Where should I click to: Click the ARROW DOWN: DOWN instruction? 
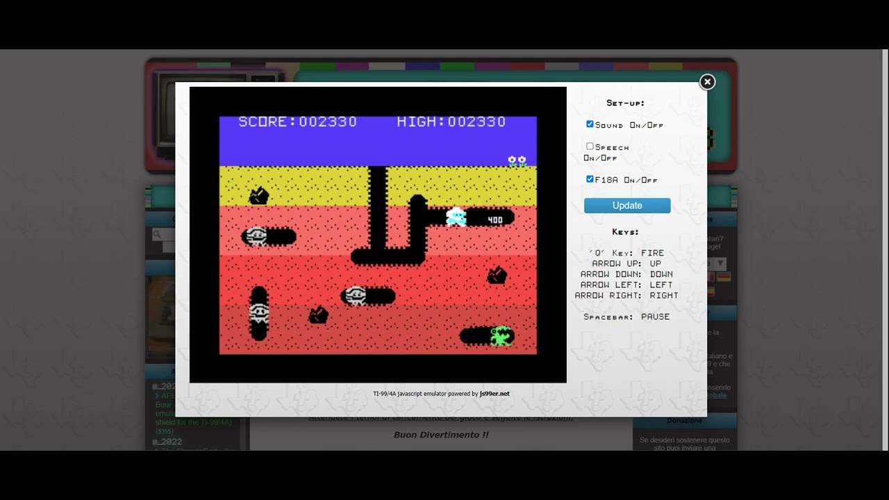(x=626, y=274)
